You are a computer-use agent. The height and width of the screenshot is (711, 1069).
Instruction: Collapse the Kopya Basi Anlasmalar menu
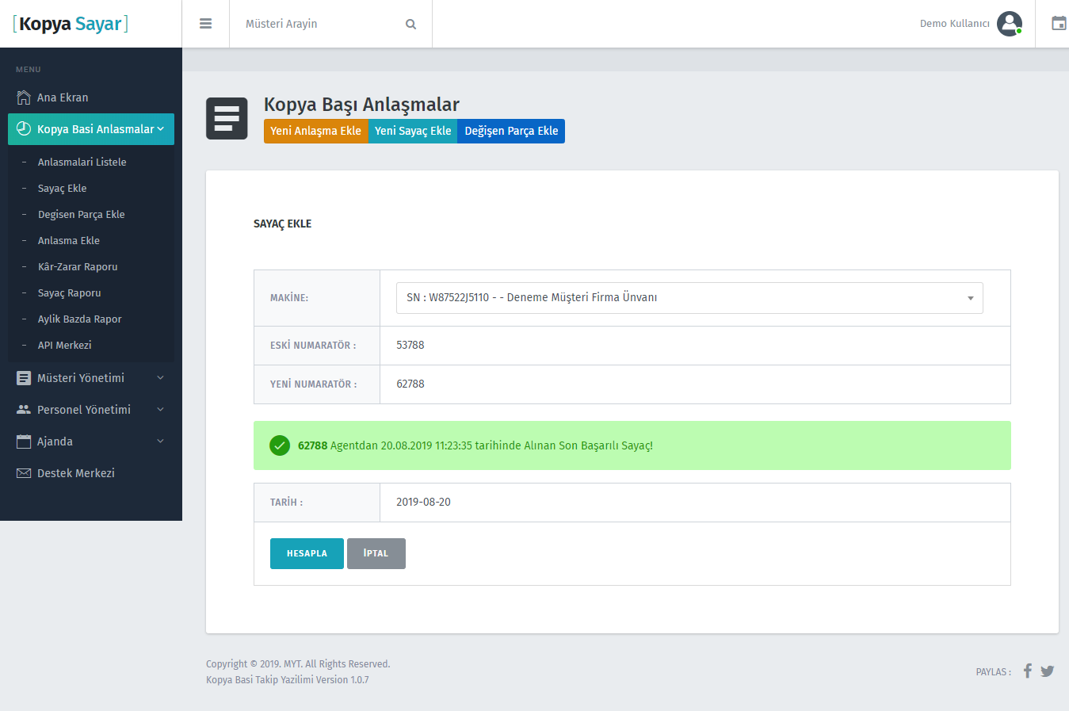91,129
